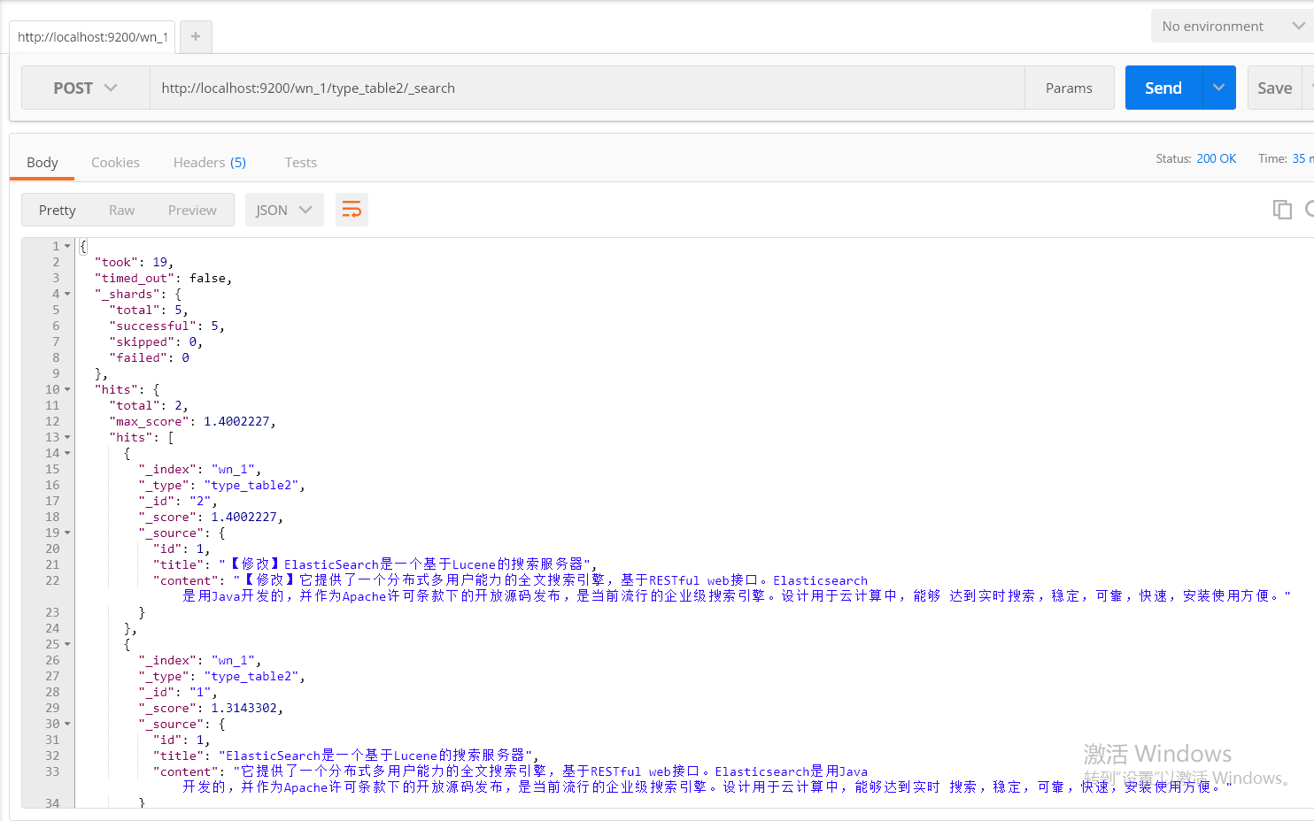
Task: Copy response with the copy icon
Action: coord(1281,210)
